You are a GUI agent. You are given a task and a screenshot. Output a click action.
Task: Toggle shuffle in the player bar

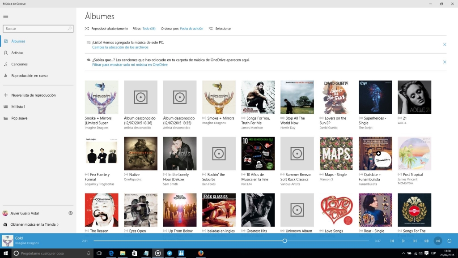[438, 241]
